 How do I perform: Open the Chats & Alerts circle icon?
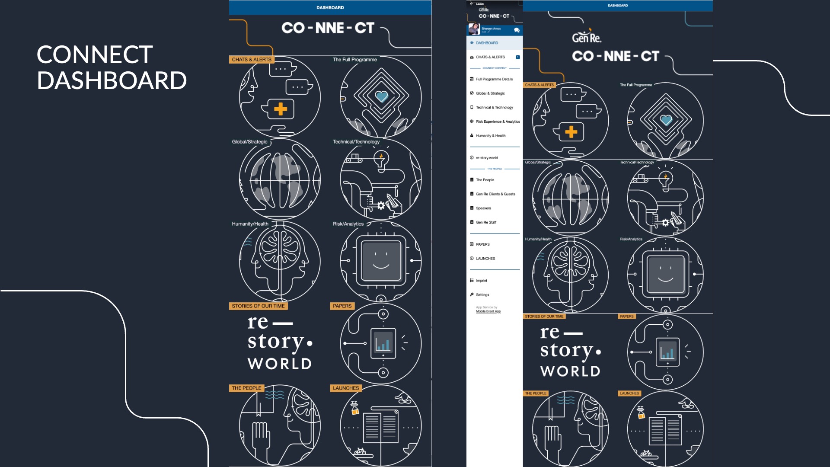(x=280, y=97)
